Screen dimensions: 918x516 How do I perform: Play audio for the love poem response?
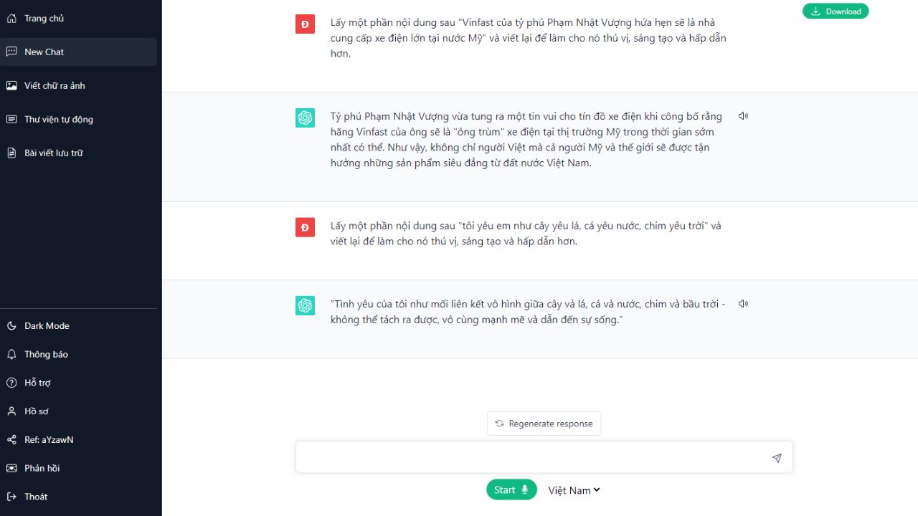coord(743,304)
